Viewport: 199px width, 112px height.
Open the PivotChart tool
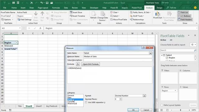pos(158,15)
